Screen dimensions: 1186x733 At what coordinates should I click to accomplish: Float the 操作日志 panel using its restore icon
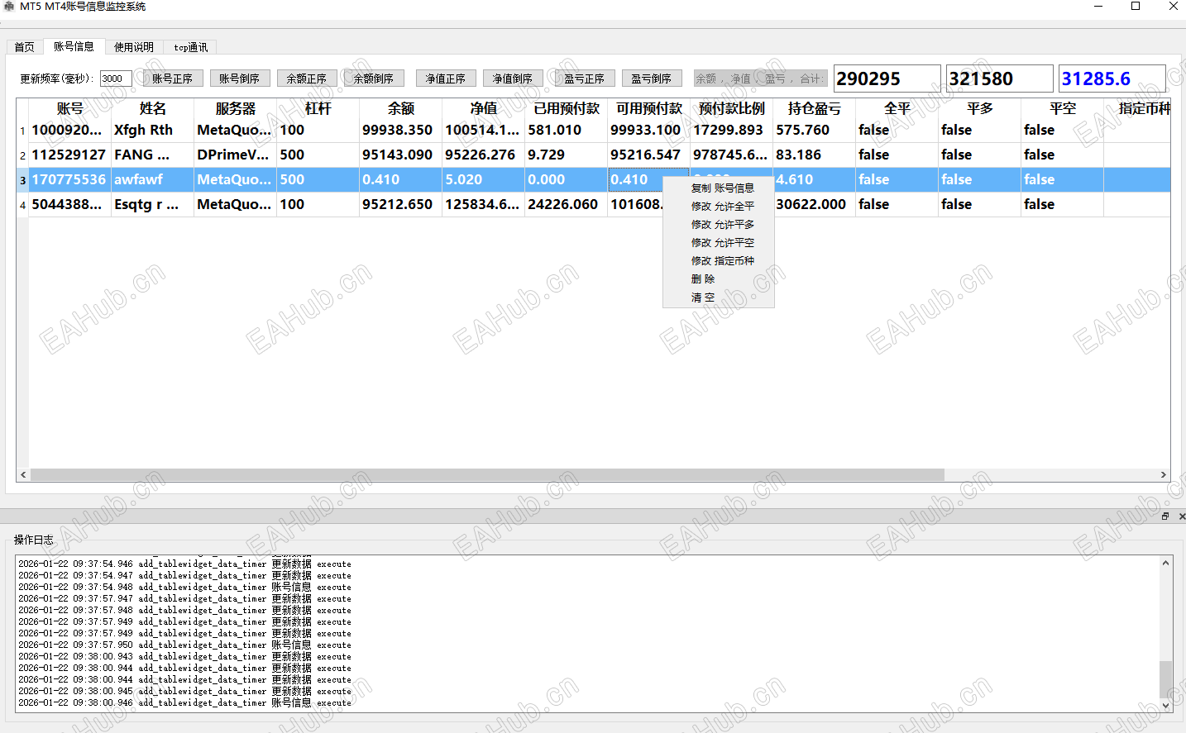(1164, 516)
